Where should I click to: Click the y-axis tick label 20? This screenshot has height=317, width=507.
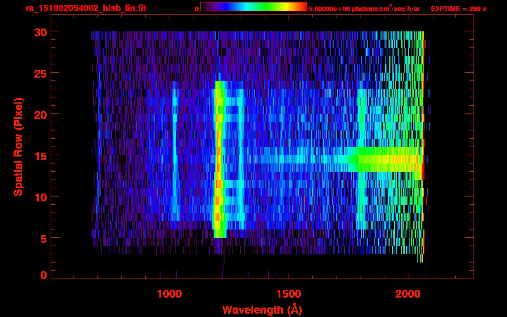[40, 114]
